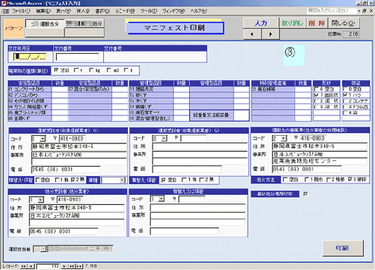The width and height of the screenshot is (375, 270).
Task: Check 2 焼却 checkbox in 処分方法
Action: point(329,179)
